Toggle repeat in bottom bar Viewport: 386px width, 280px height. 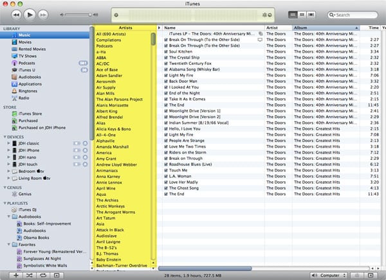coord(43,275)
